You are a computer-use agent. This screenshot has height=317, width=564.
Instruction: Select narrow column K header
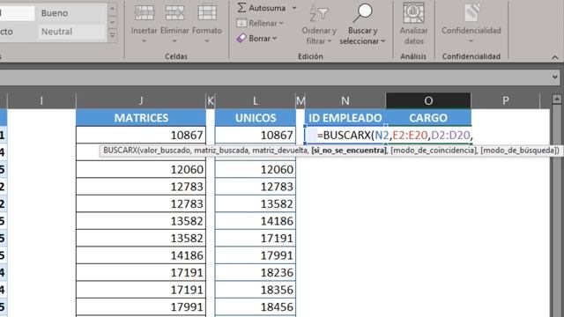(211, 100)
